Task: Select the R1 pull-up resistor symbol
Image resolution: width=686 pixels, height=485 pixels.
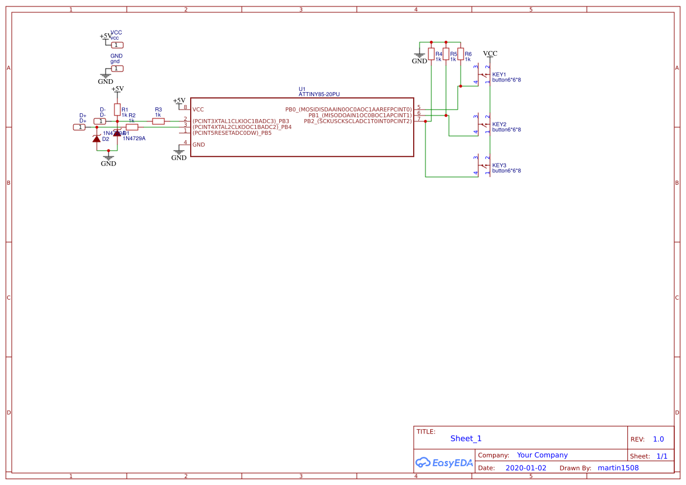Action: click(x=117, y=110)
